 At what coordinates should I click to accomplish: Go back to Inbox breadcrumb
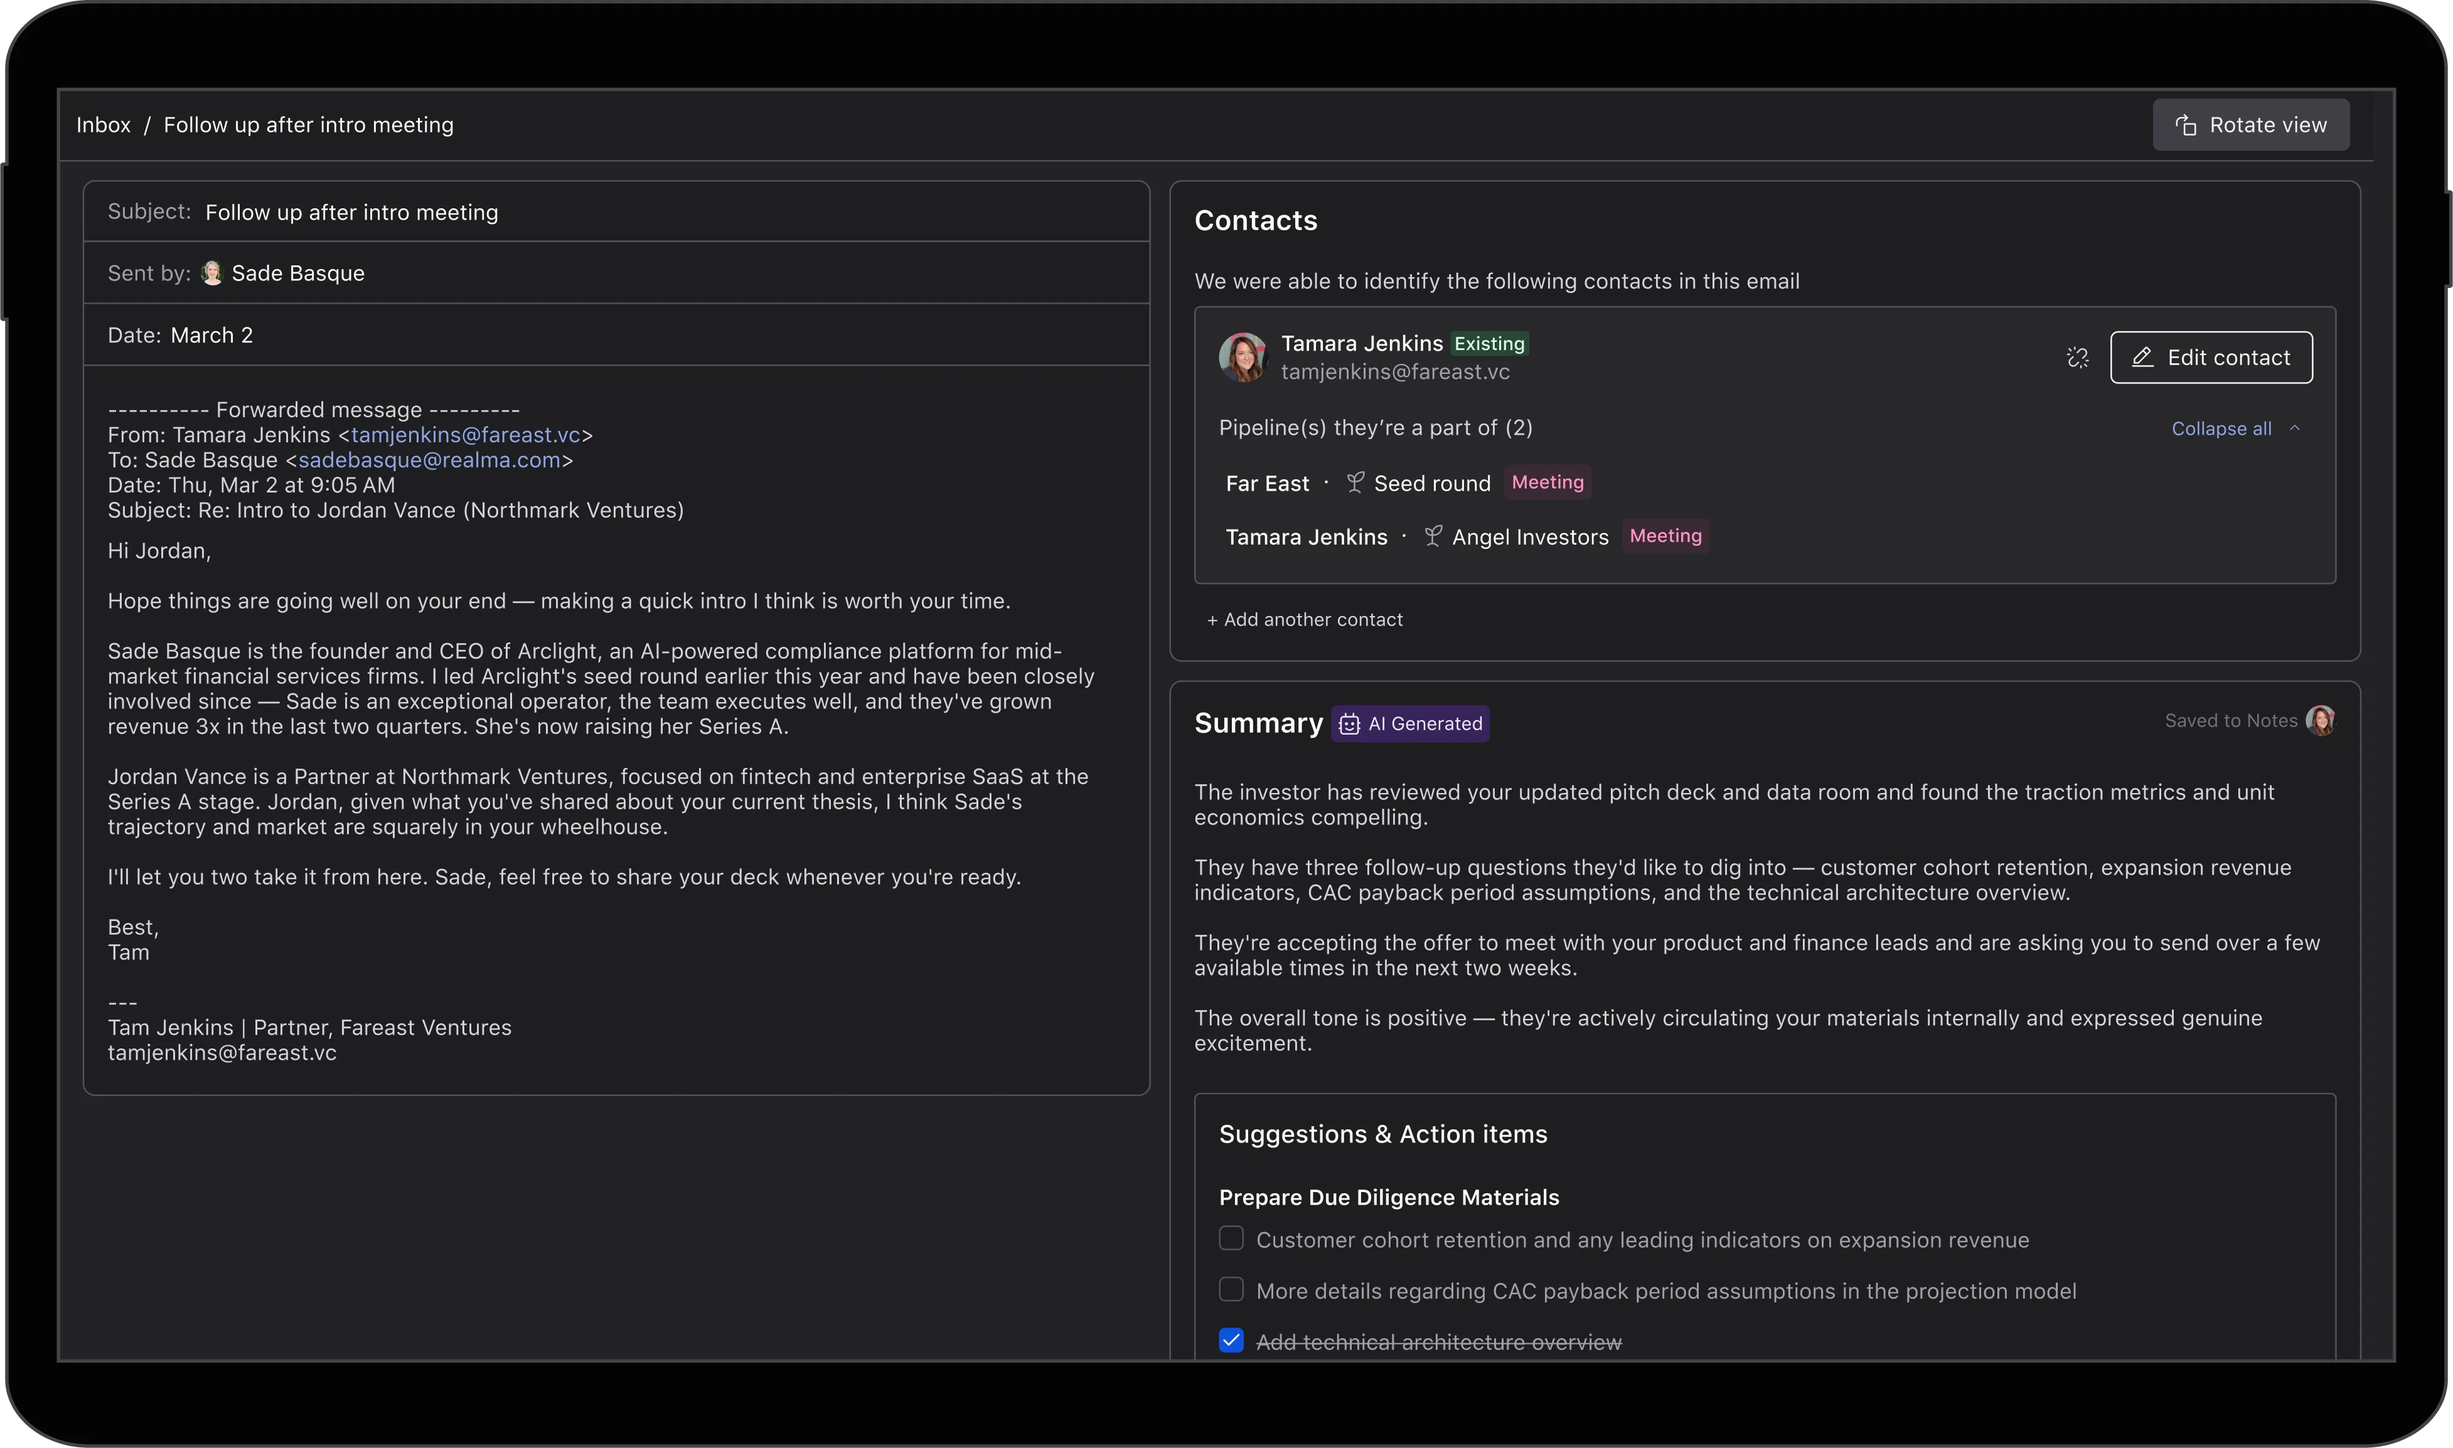pyautogui.click(x=104, y=125)
